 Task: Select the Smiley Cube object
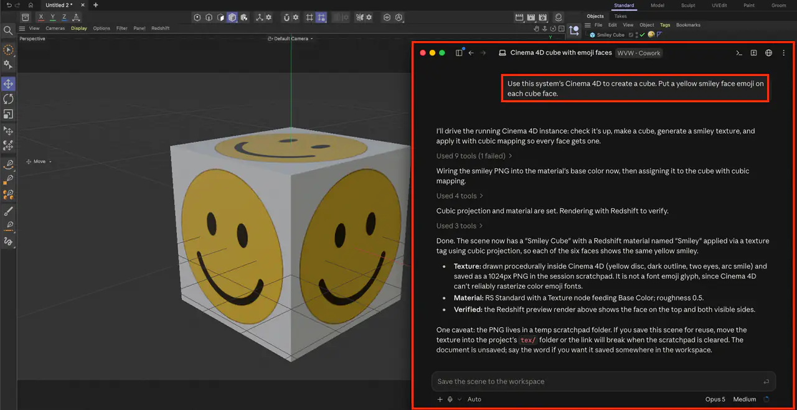pos(610,35)
